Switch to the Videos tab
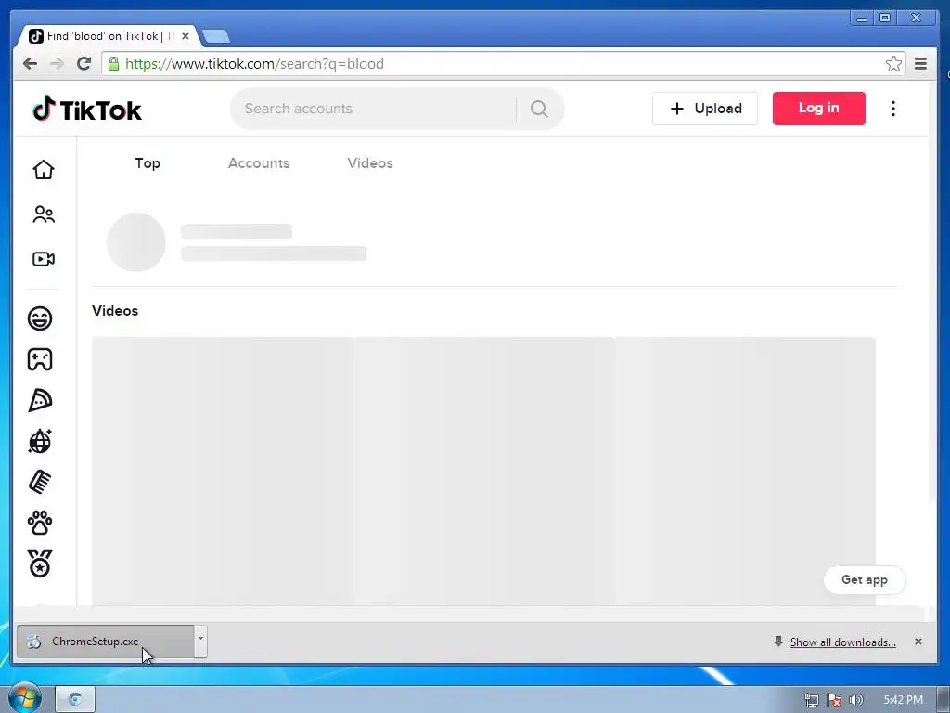The height and width of the screenshot is (713, 950). pyautogui.click(x=370, y=163)
